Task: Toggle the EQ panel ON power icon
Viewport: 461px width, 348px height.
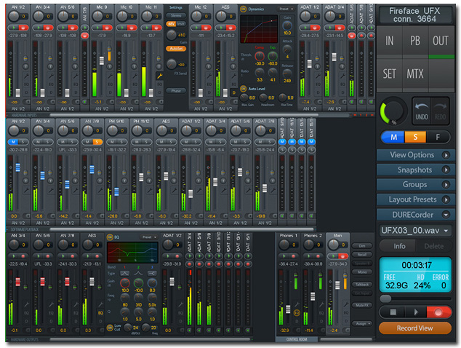Action: pos(110,237)
